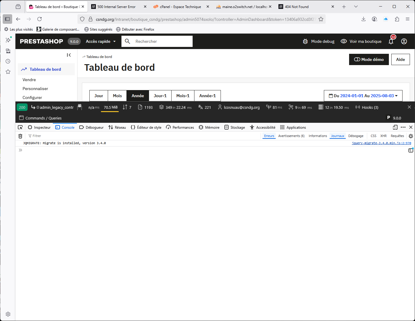Open synced tabs icon in sidebar
This screenshot has width=415, height=321.
click(8, 51)
